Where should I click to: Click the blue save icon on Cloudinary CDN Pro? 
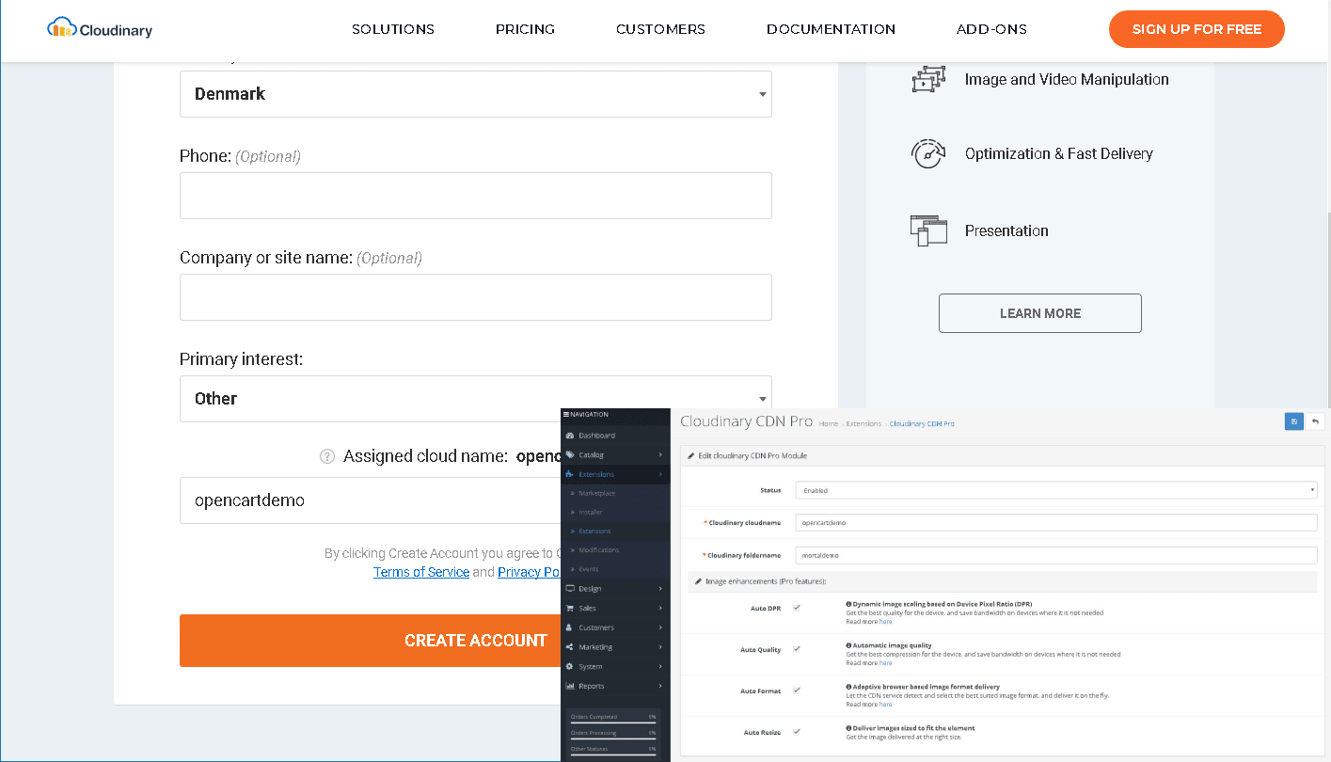[1293, 421]
